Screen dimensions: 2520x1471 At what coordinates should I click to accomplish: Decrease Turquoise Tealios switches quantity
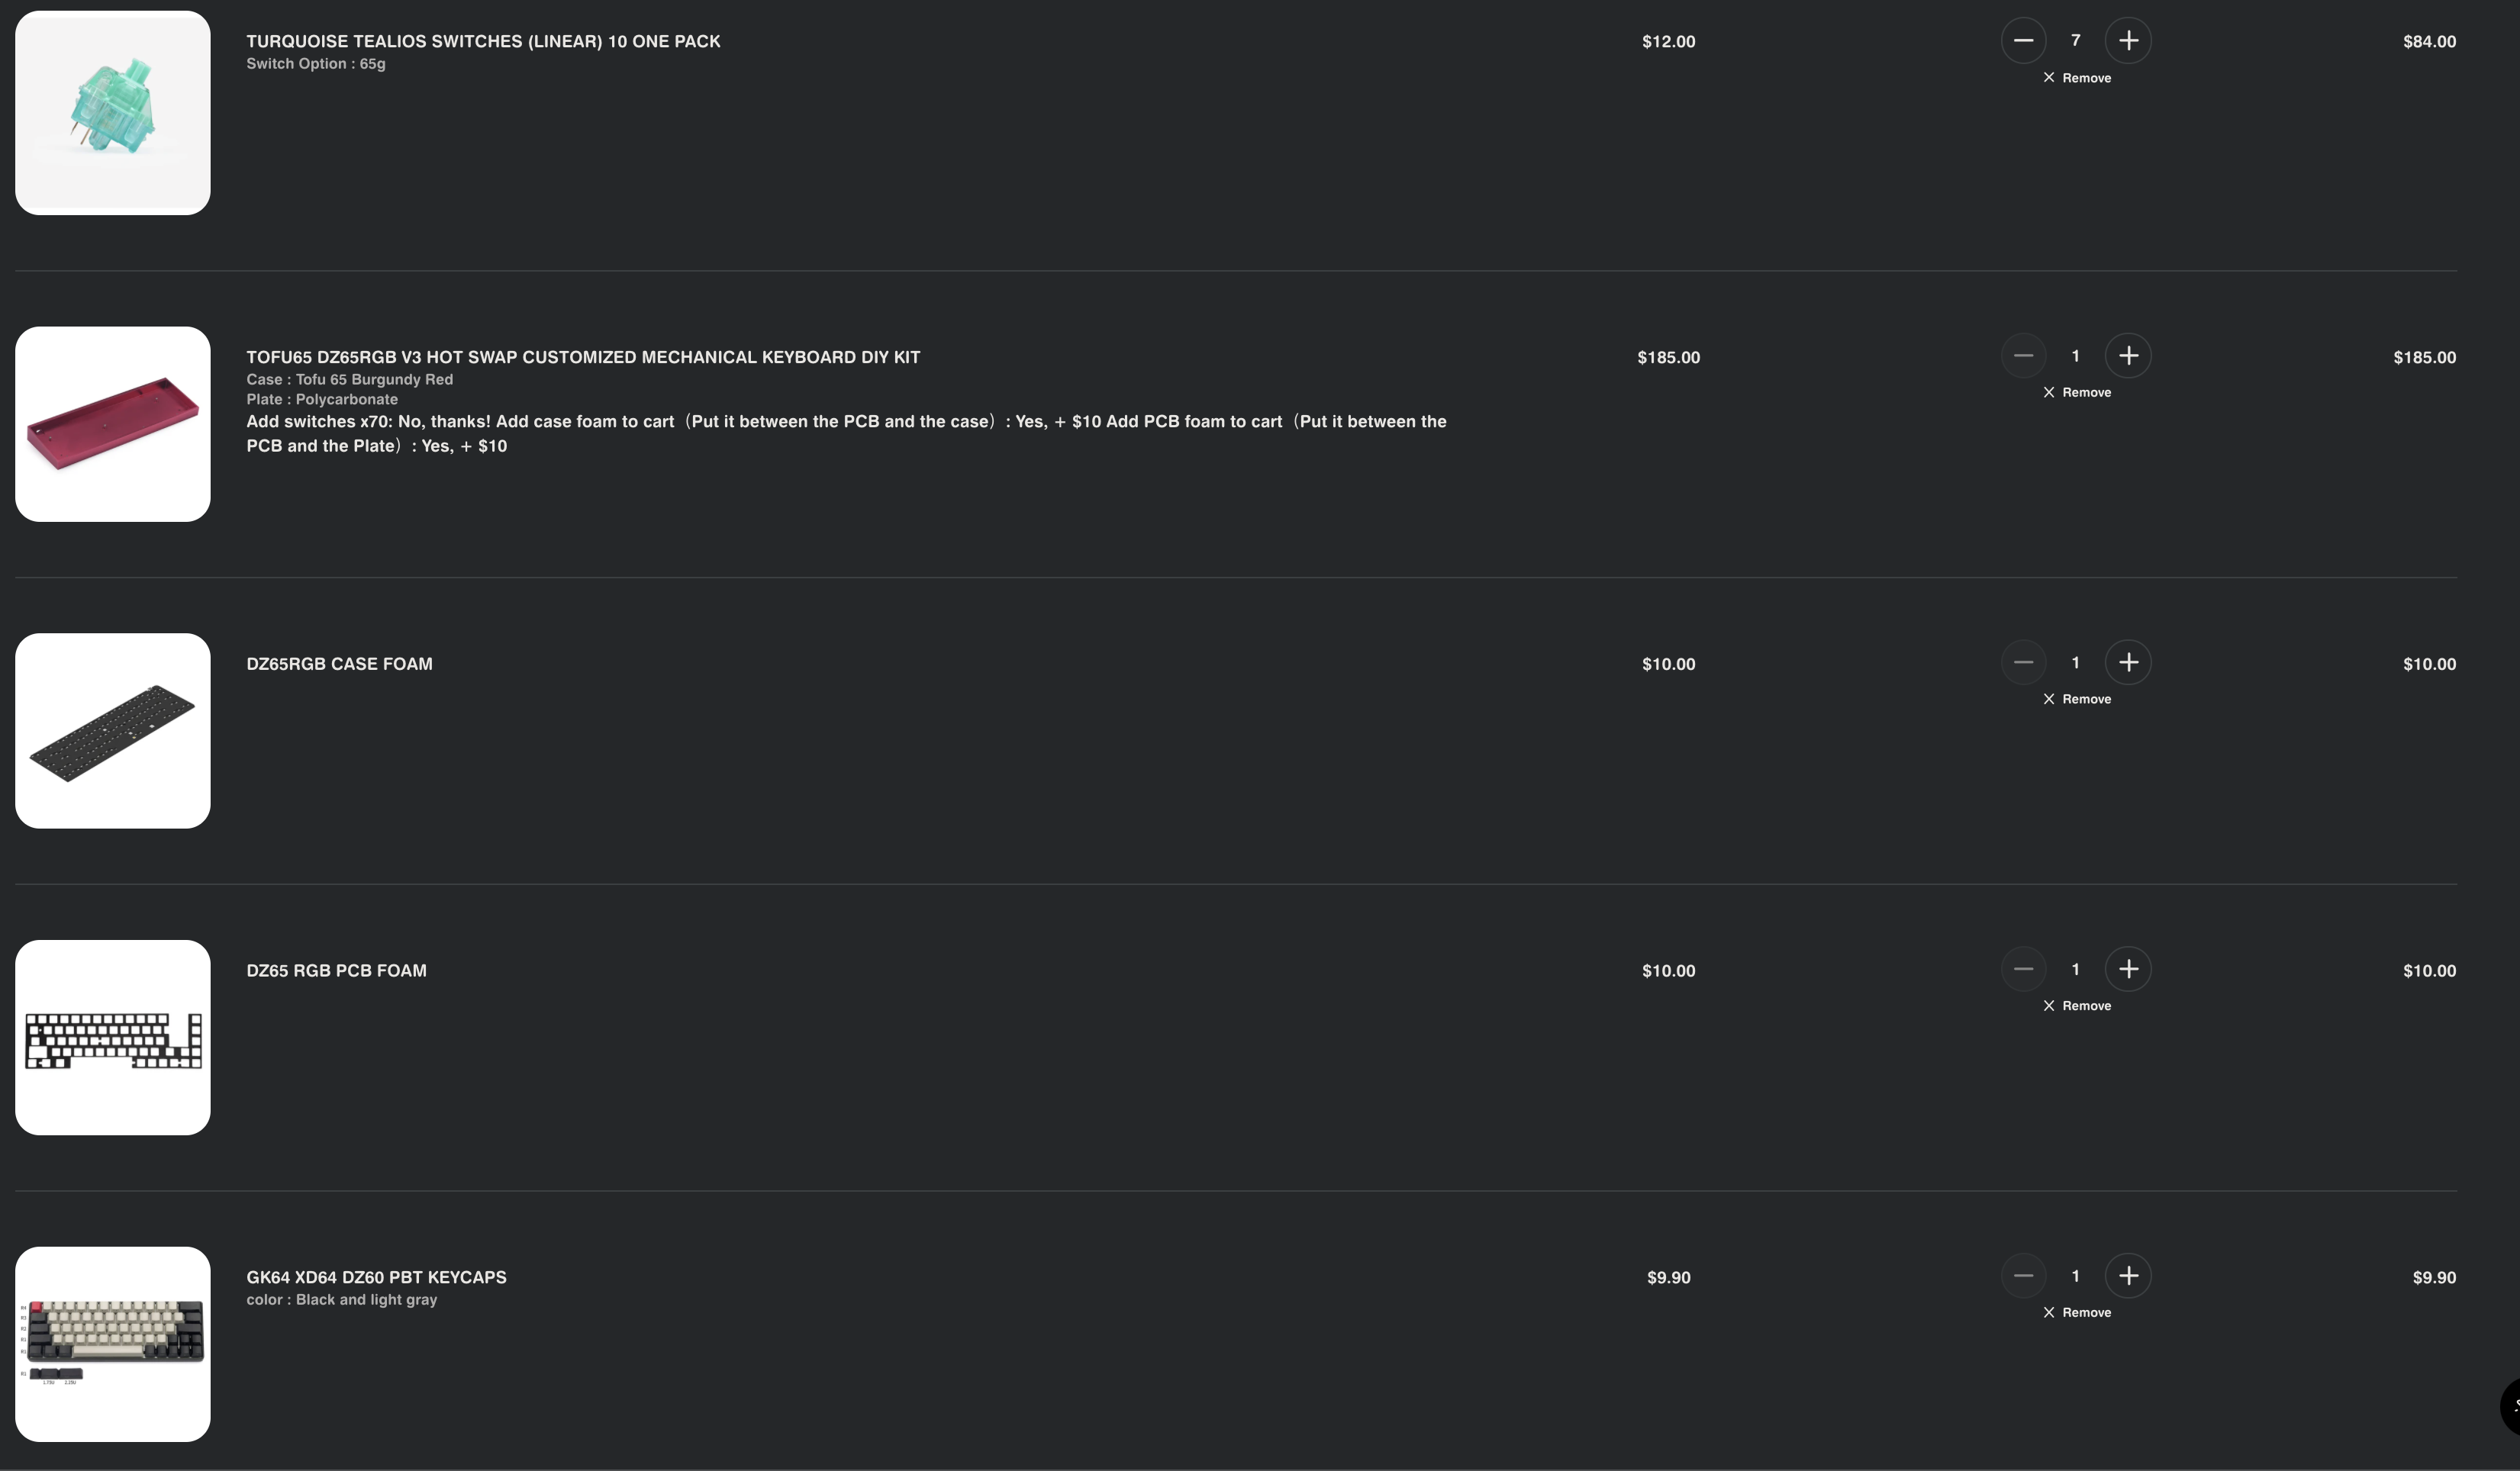click(2023, 41)
